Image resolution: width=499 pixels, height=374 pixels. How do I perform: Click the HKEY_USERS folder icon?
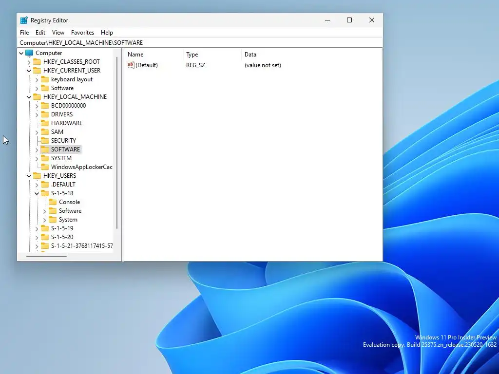37,175
